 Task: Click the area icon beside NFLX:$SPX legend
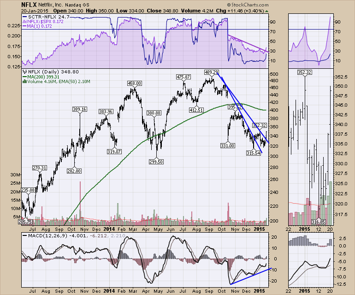[x=25, y=22]
